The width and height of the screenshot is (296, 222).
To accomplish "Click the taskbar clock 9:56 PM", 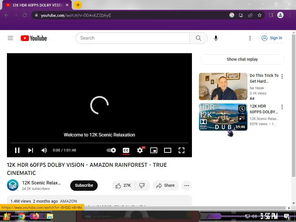I will point(269,216).
